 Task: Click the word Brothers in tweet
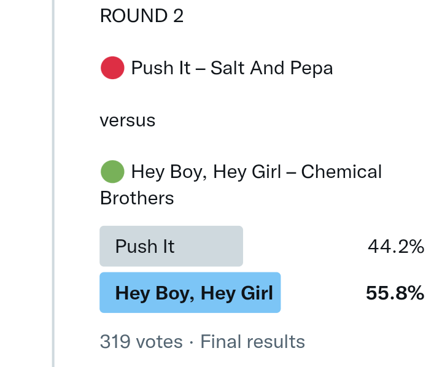[137, 198]
